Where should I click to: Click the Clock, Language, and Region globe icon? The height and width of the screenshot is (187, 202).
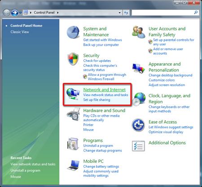(x=139, y=99)
